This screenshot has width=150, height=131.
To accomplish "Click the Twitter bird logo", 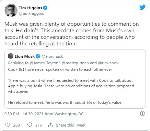I will pyautogui.click(x=142, y=7).
